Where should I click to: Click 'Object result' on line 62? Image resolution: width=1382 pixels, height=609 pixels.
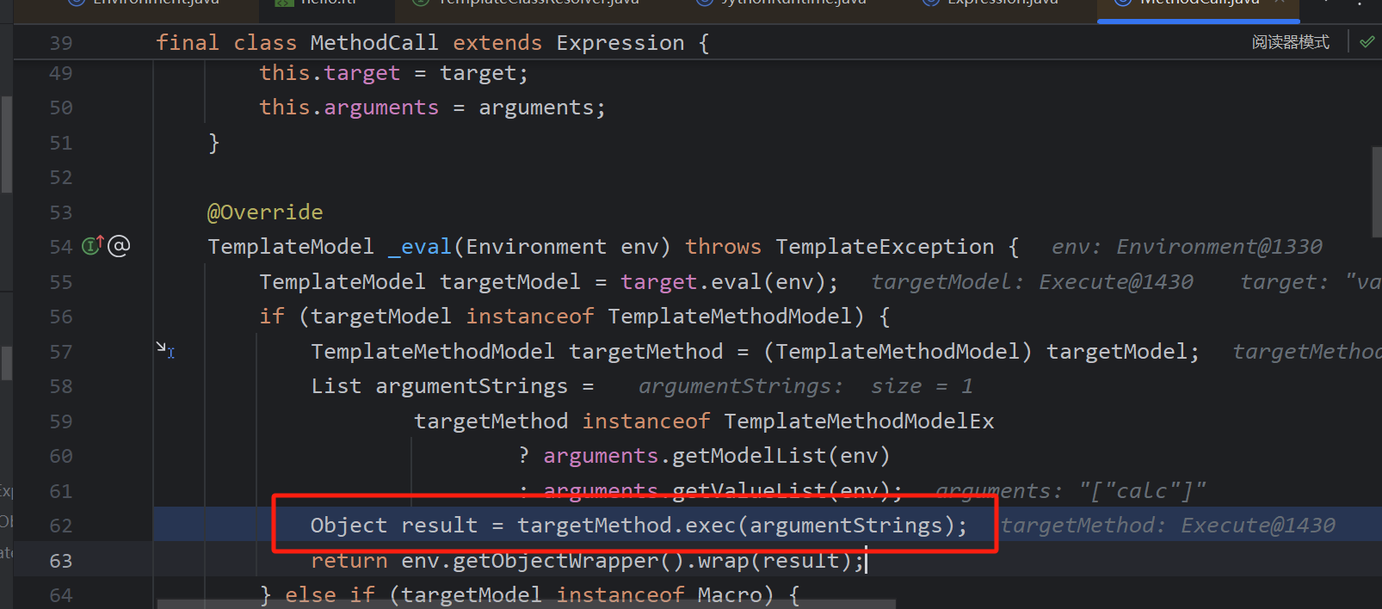pyautogui.click(x=394, y=526)
